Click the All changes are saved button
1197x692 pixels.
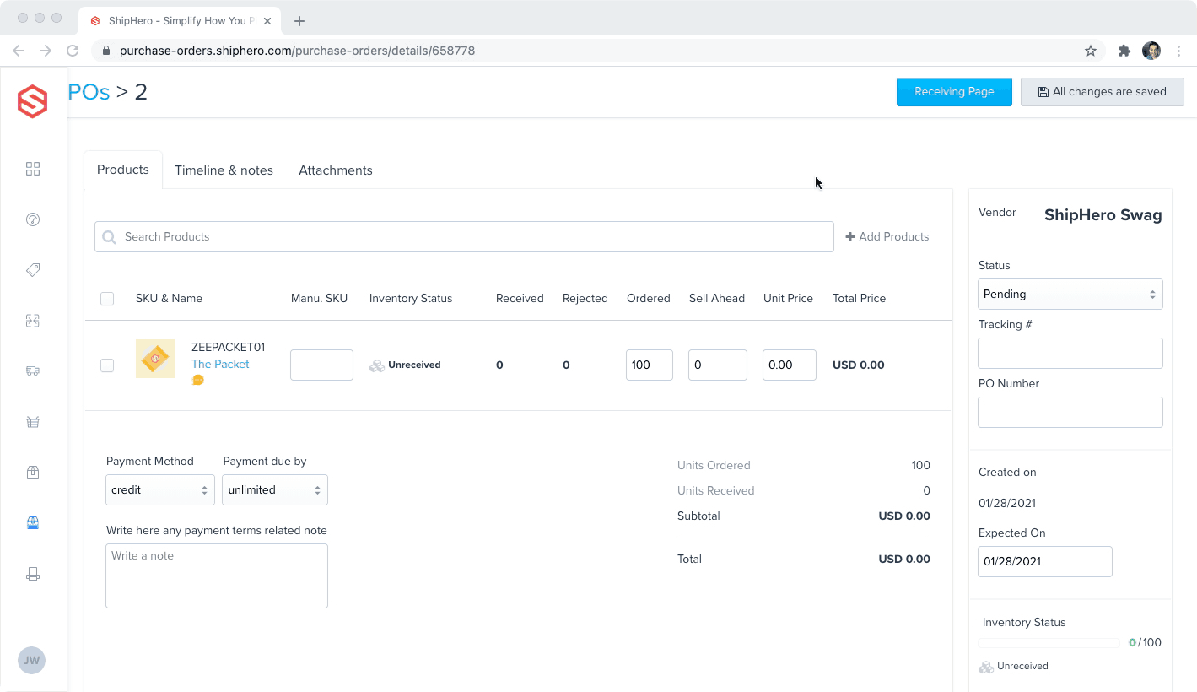(x=1103, y=92)
